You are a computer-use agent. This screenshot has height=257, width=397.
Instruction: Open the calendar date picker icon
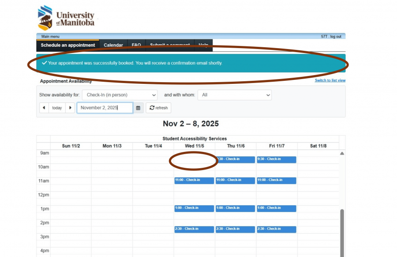(138, 108)
